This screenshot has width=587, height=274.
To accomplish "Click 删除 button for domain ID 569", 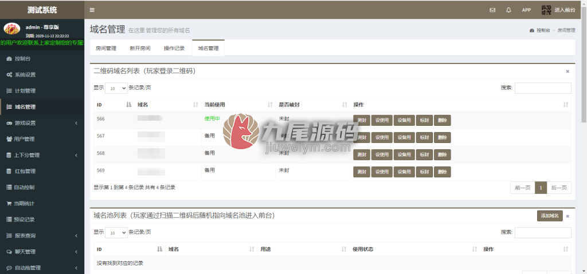I will pos(442,172).
